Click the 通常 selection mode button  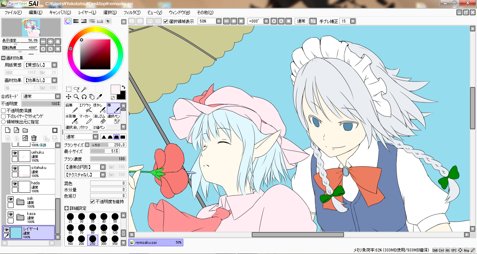pos(301,21)
